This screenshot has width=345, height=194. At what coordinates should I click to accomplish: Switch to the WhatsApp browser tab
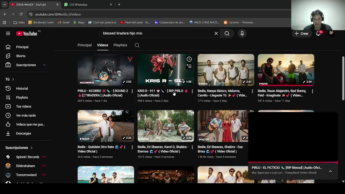pos(88,5)
